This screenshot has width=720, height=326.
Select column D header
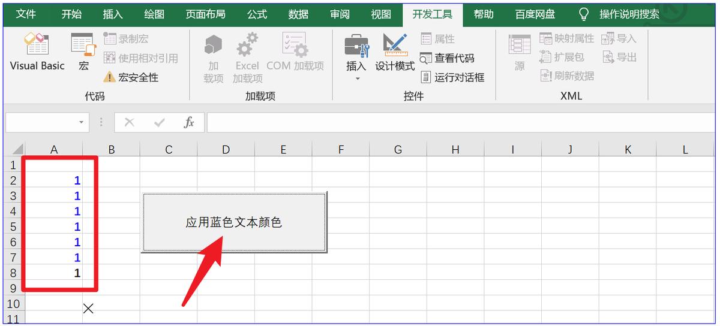coord(226,150)
